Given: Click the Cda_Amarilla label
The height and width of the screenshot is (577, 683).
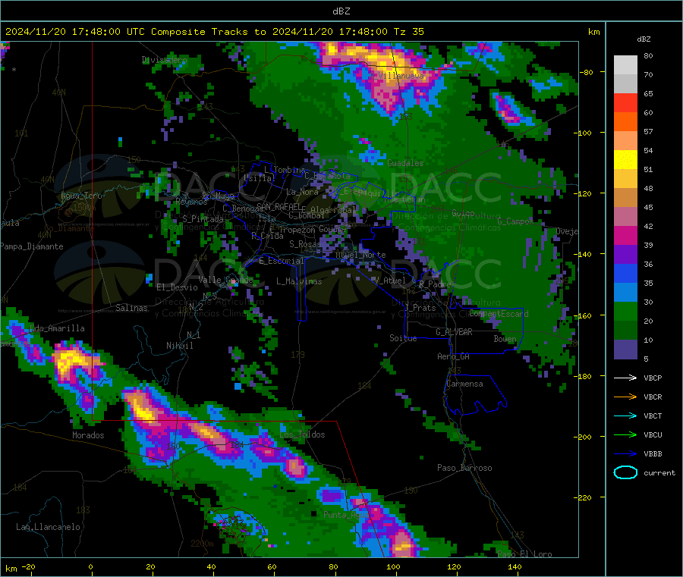Looking at the screenshot, I should point(57,328).
